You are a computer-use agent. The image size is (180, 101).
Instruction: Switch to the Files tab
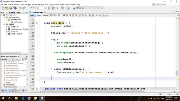[18, 12]
